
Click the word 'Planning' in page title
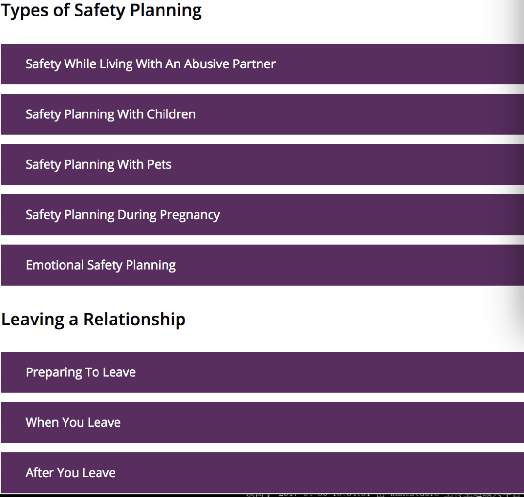tap(166, 11)
